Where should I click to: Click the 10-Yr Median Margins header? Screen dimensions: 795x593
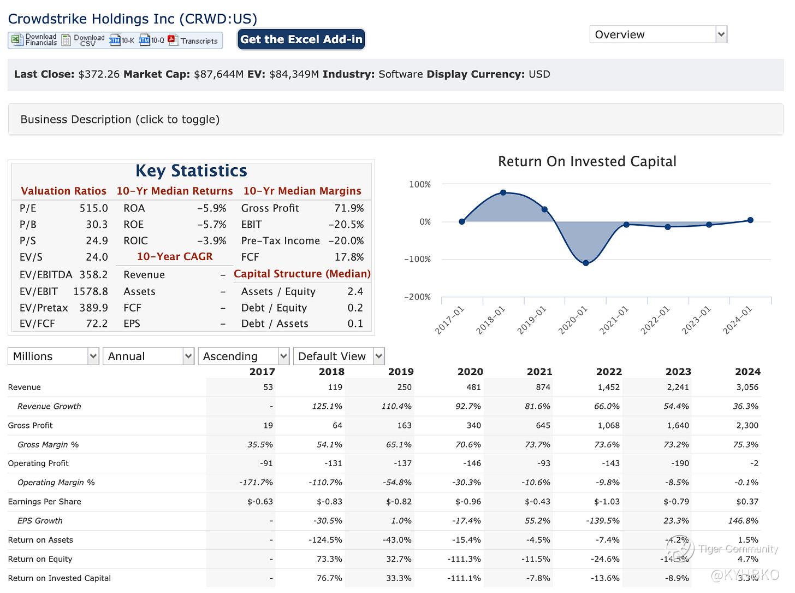302,191
